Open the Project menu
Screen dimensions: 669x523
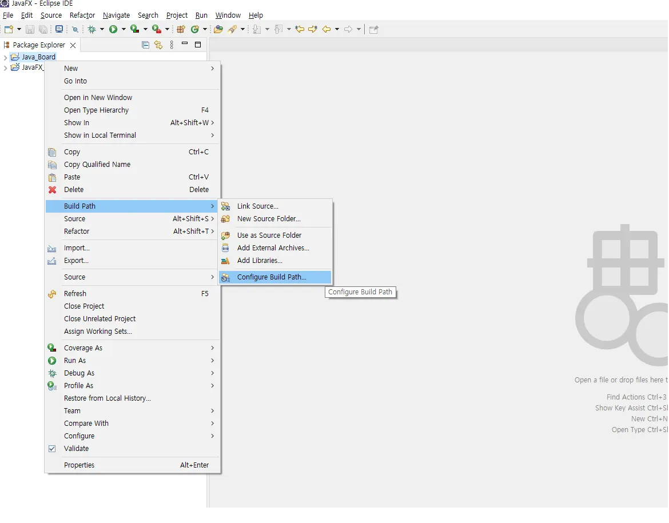point(177,15)
